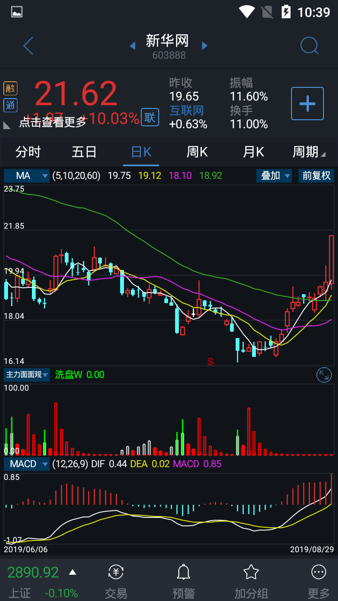Tap the stock code 603888

(169, 55)
